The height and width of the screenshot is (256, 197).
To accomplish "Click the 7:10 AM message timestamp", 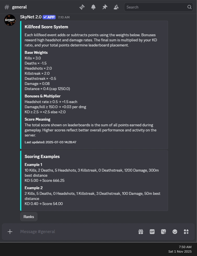I will click(64, 17).
